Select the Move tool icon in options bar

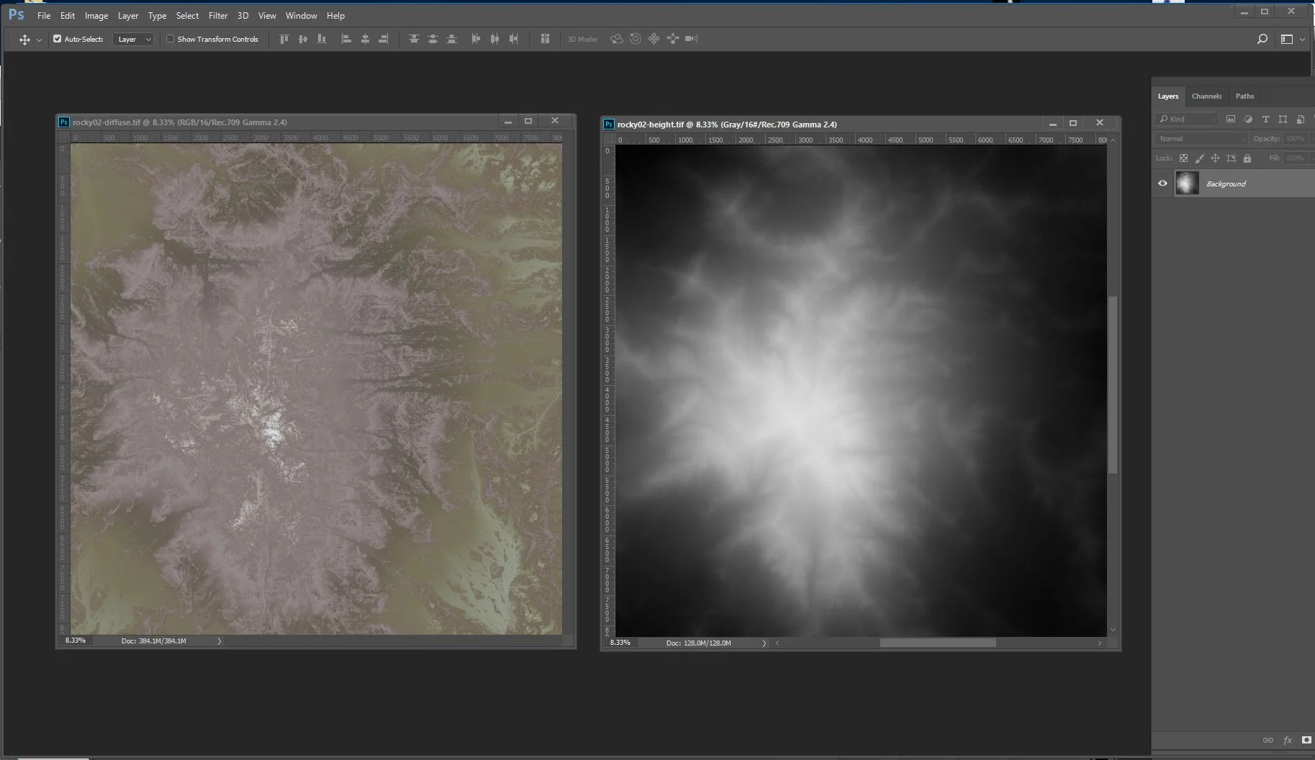[24, 40]
